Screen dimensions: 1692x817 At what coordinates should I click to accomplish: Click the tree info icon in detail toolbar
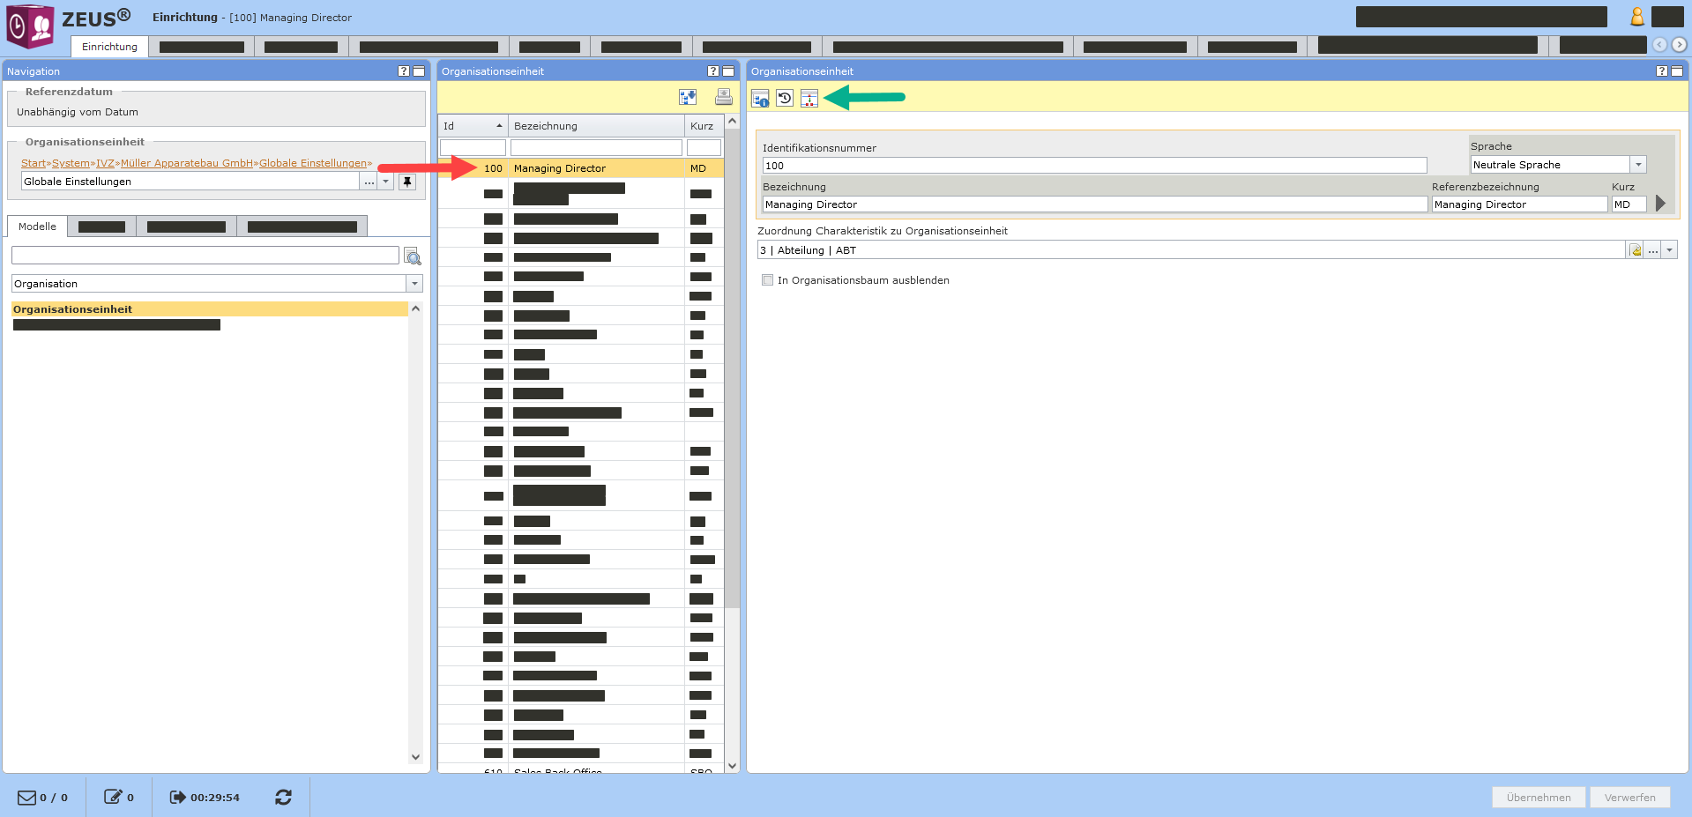(x=760, y=98)
